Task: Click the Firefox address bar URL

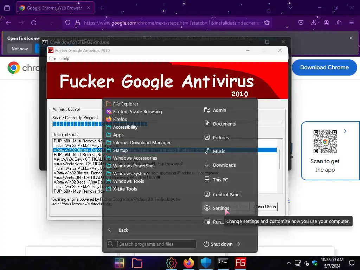Action: 171,23
